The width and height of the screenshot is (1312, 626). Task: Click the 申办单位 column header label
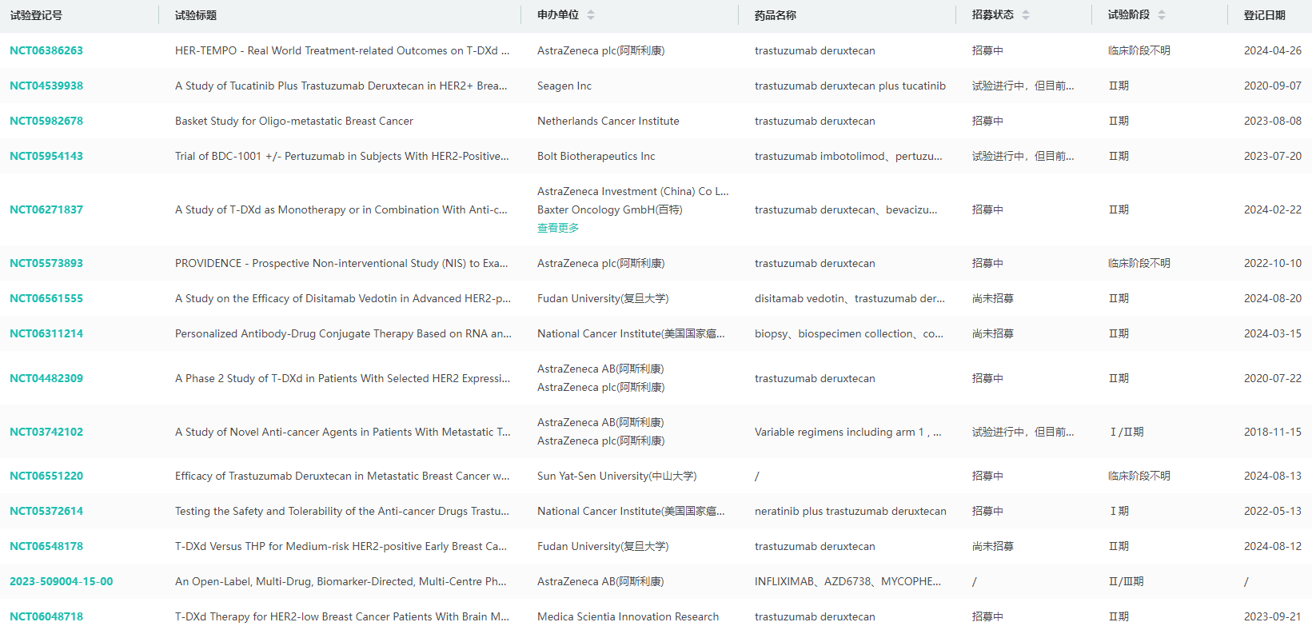558,15
